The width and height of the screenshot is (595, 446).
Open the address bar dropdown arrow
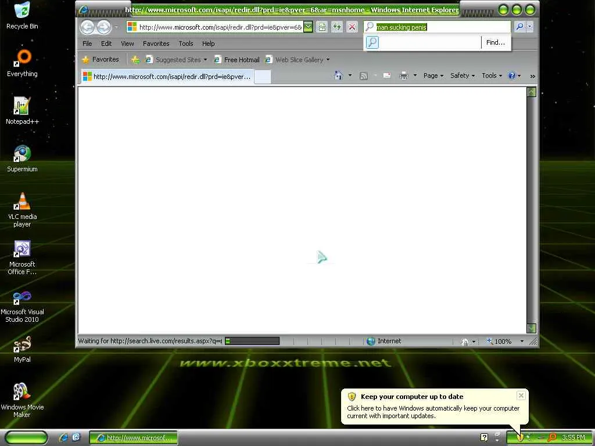308,27
